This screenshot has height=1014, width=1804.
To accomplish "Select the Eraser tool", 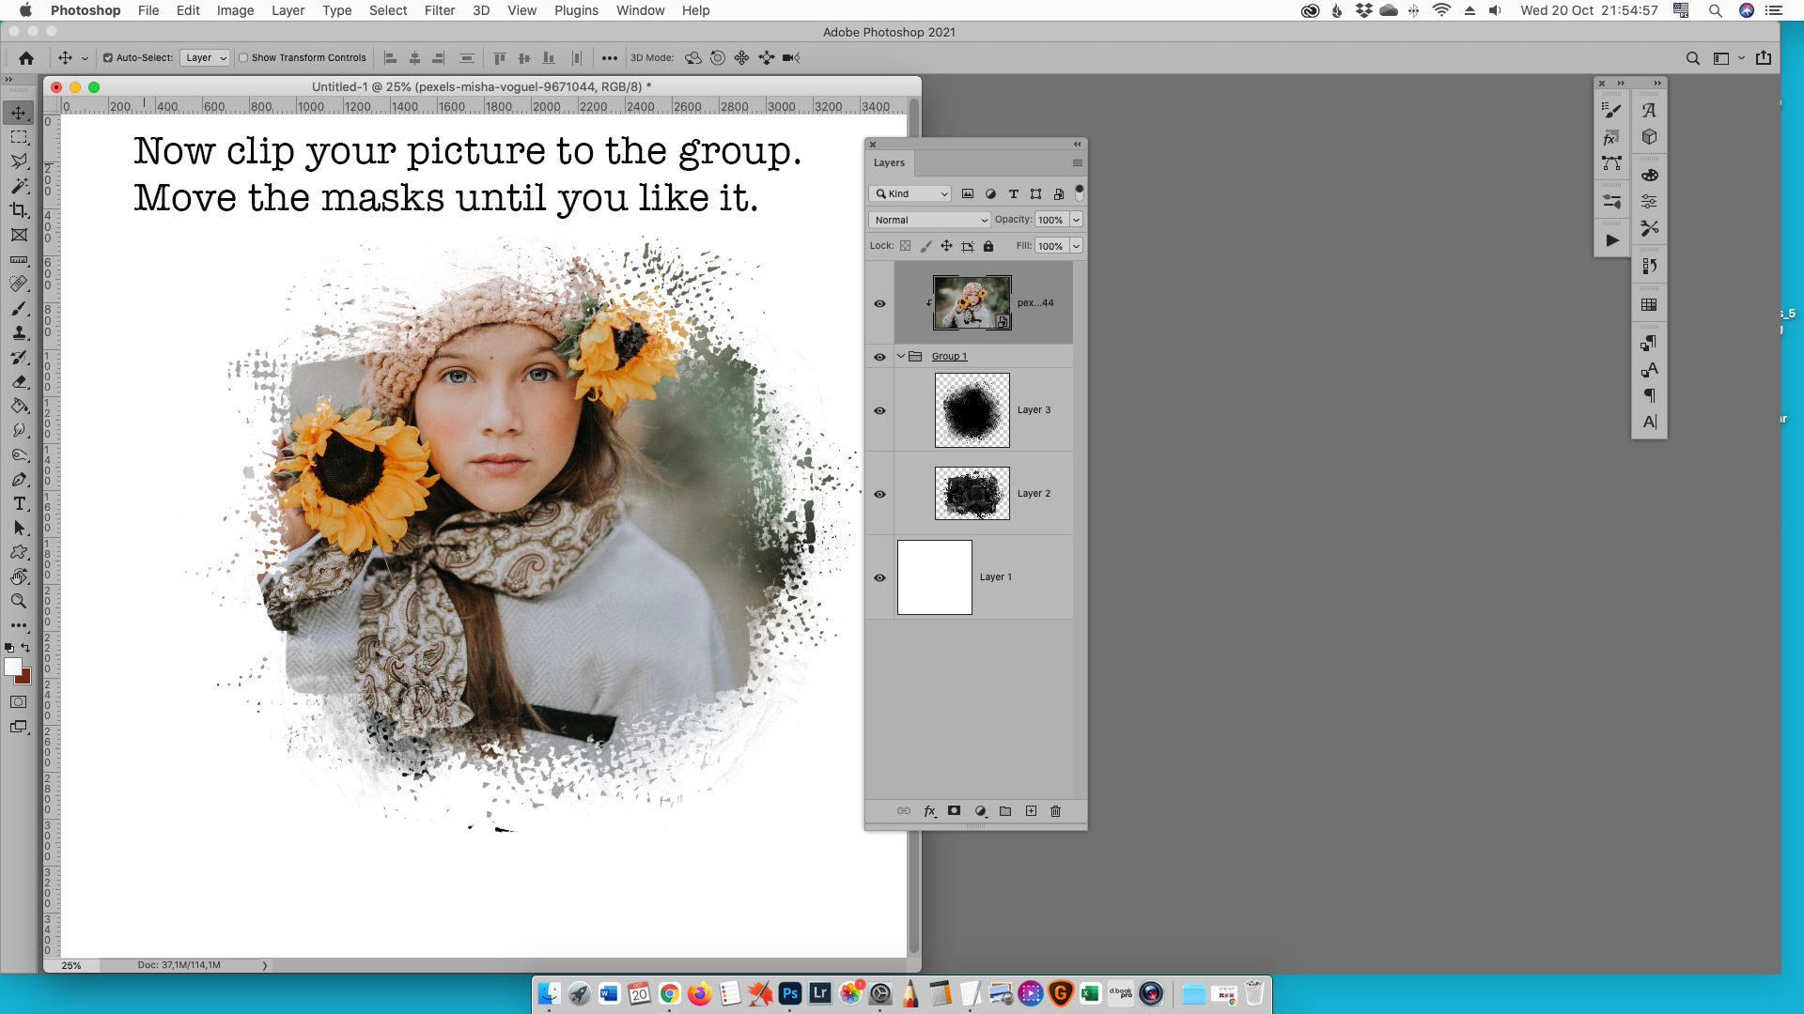I will (x=19, y=382).
